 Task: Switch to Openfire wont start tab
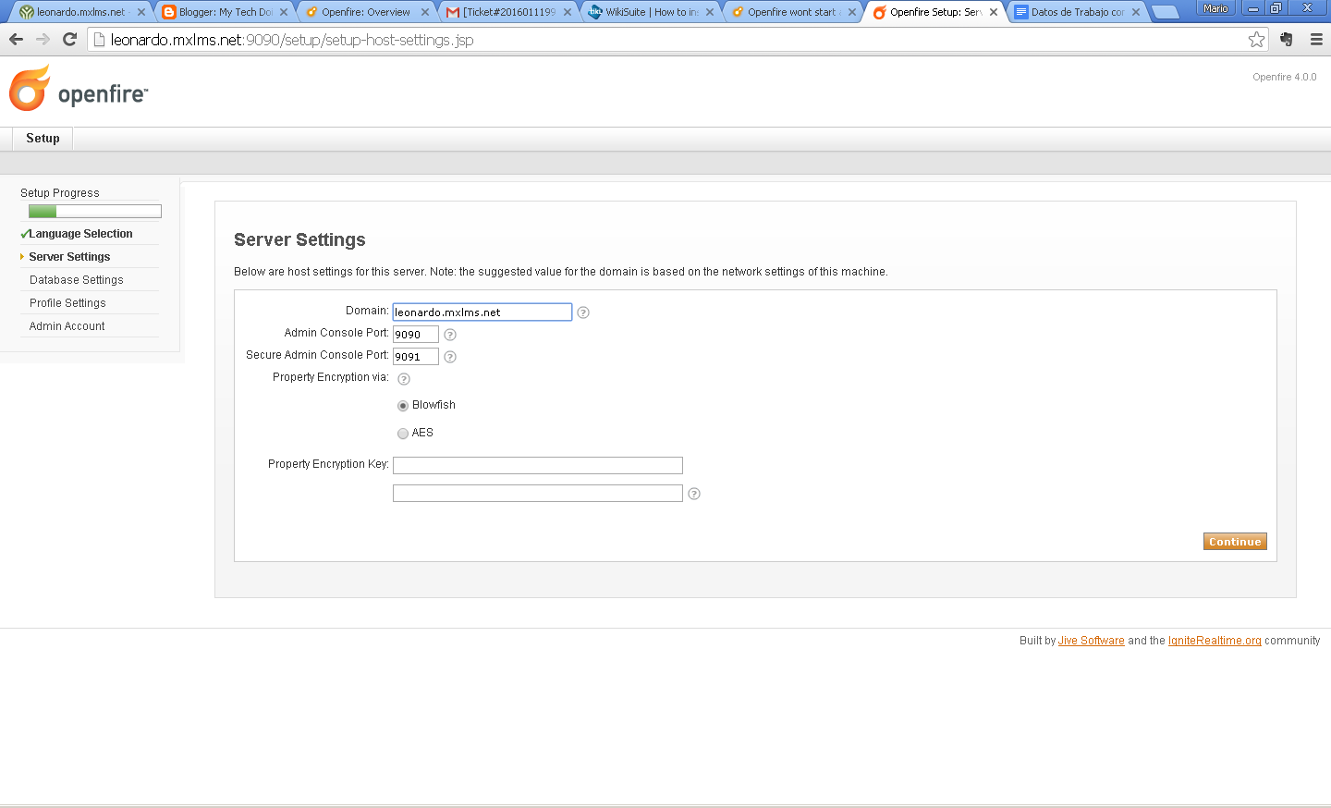791,12
